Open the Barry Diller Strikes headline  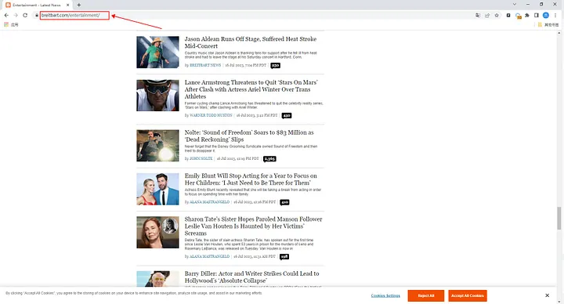tap(251, 277)
